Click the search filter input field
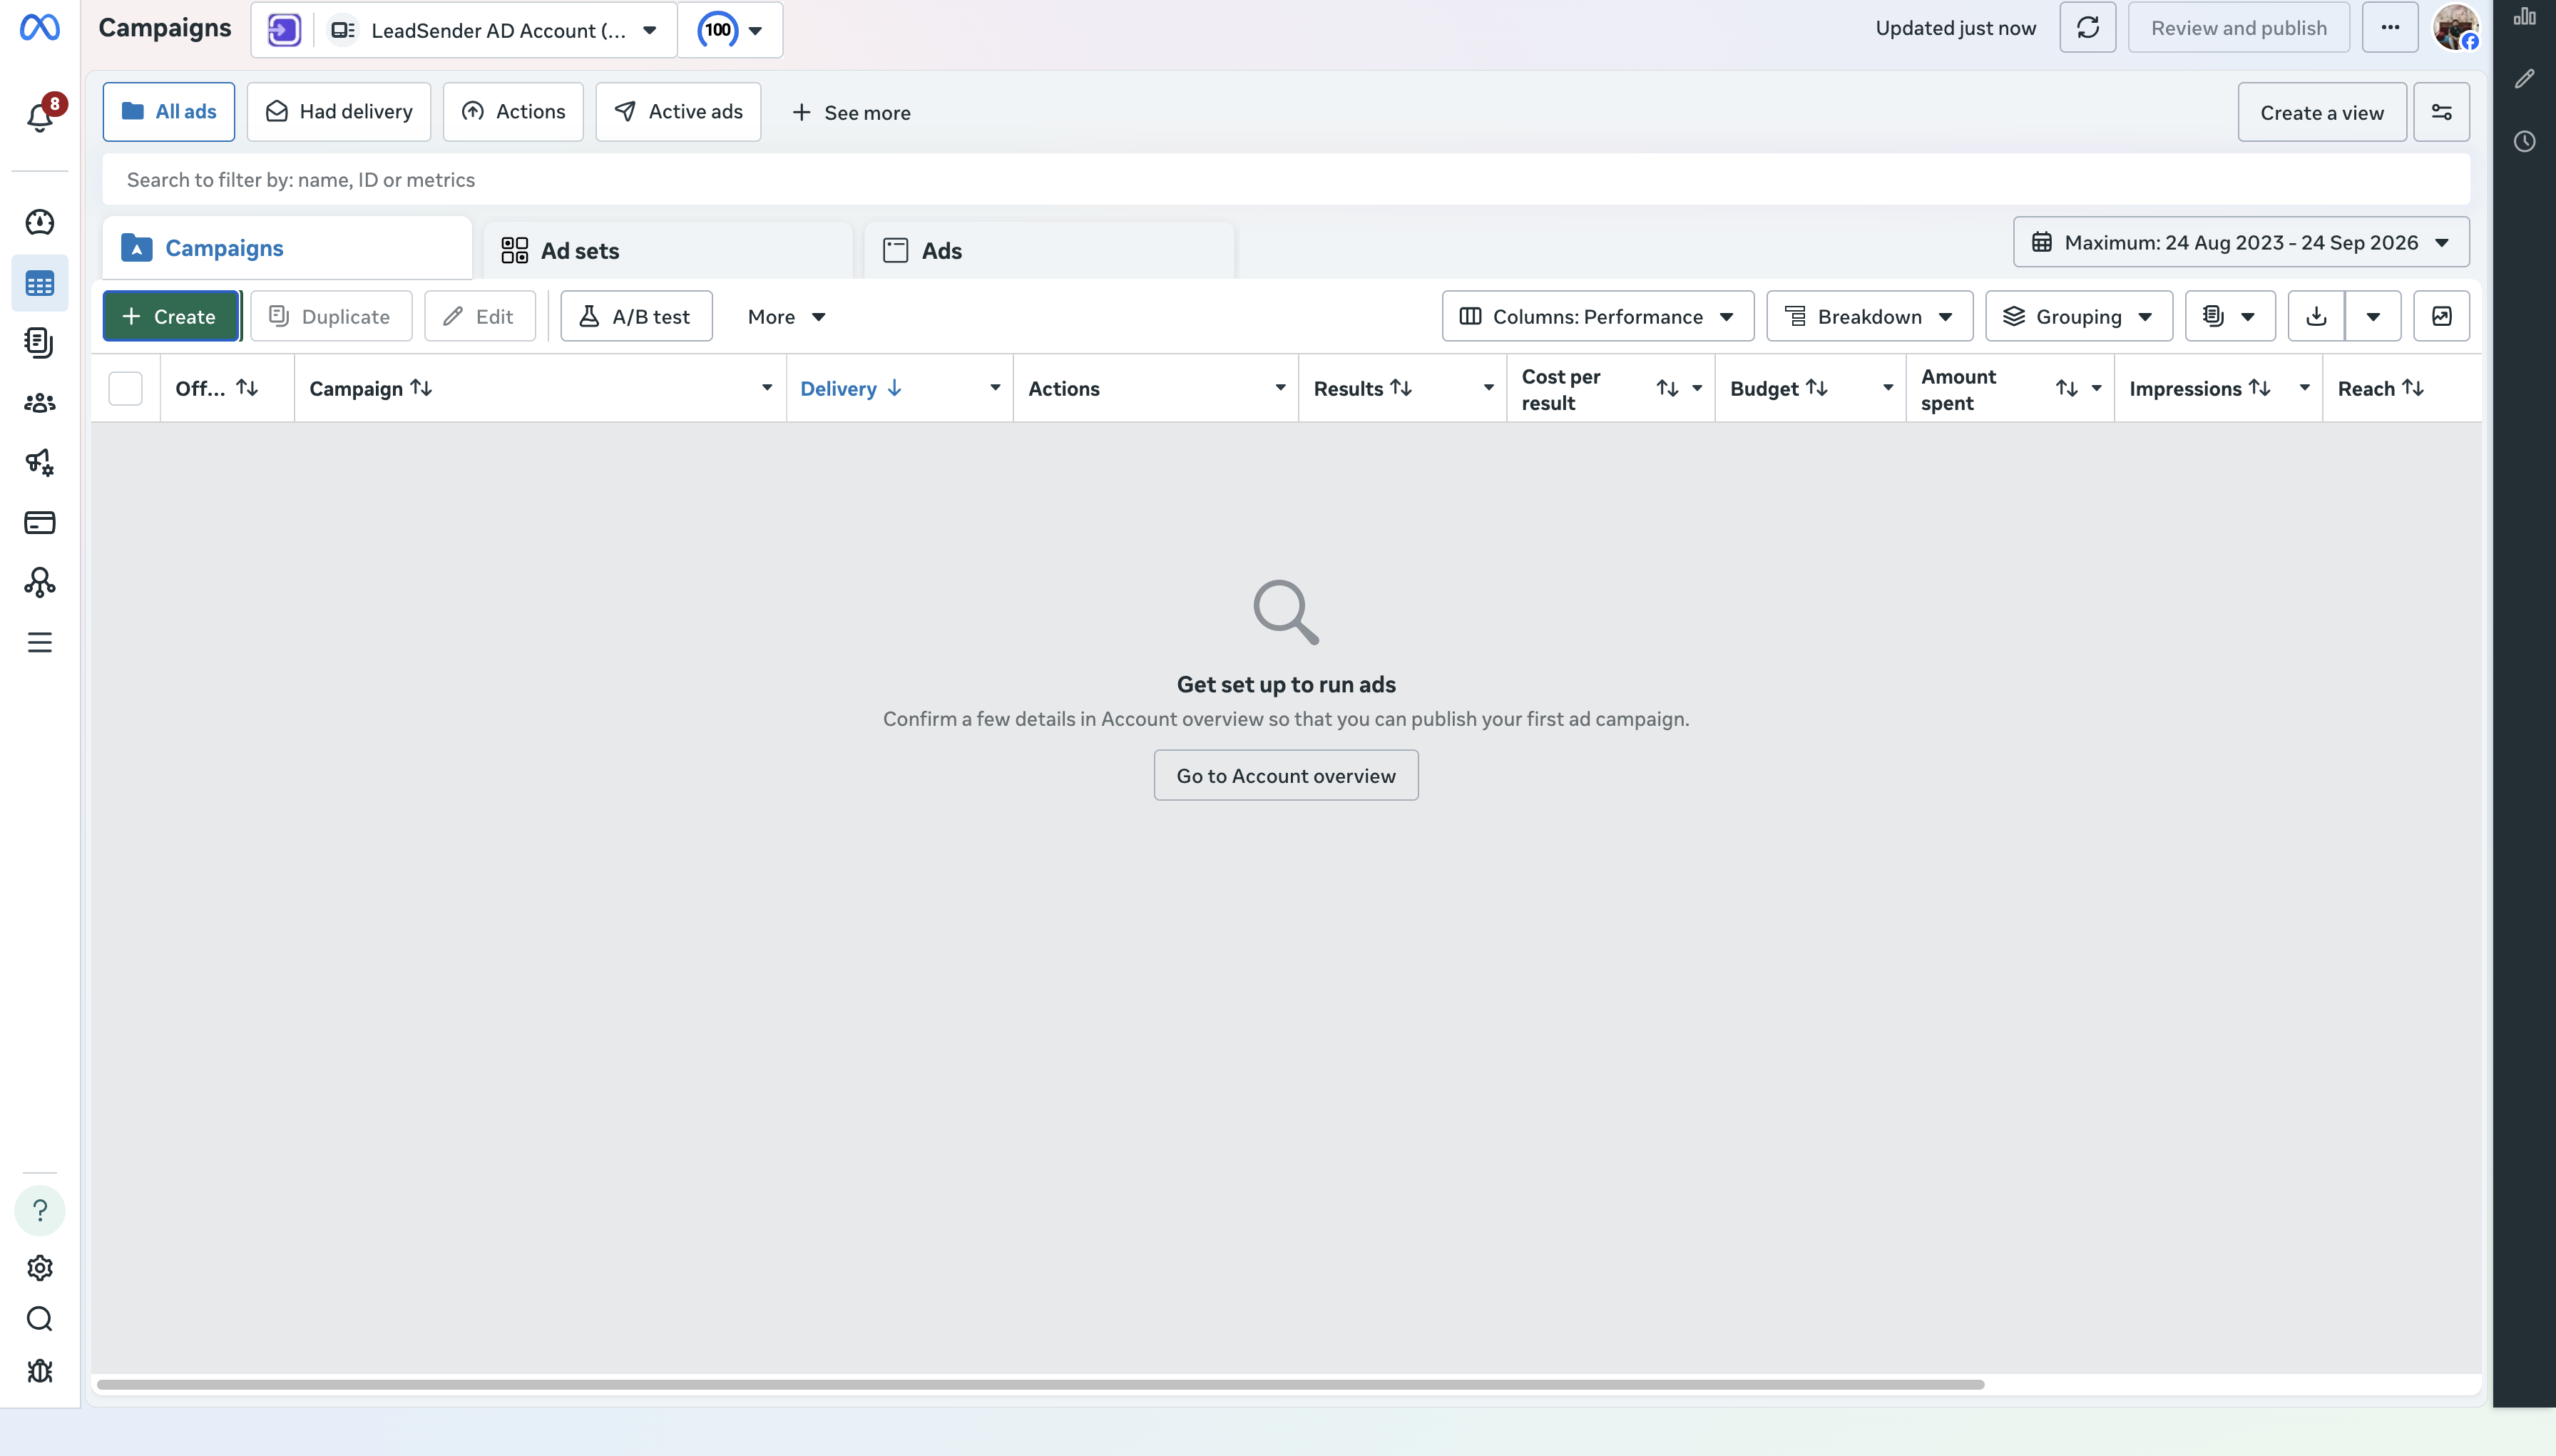 1286,179
